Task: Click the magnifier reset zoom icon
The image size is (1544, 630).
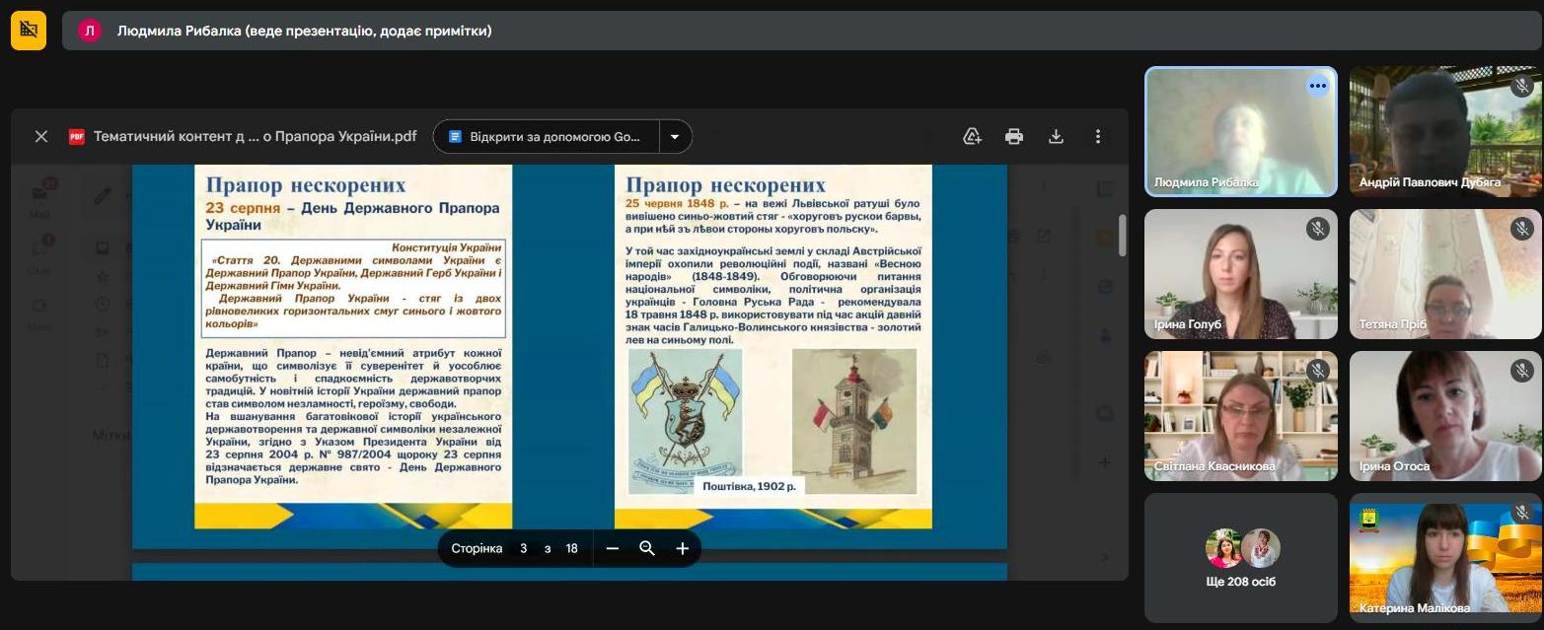Action: click(647, 548)
